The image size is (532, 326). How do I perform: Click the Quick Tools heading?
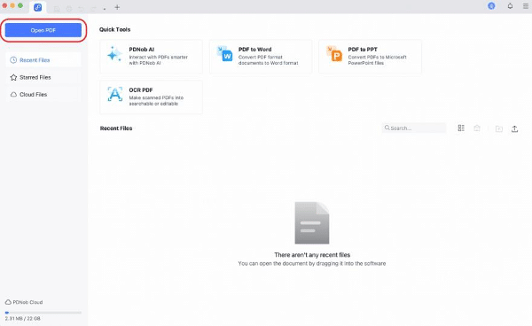[114, 29]
